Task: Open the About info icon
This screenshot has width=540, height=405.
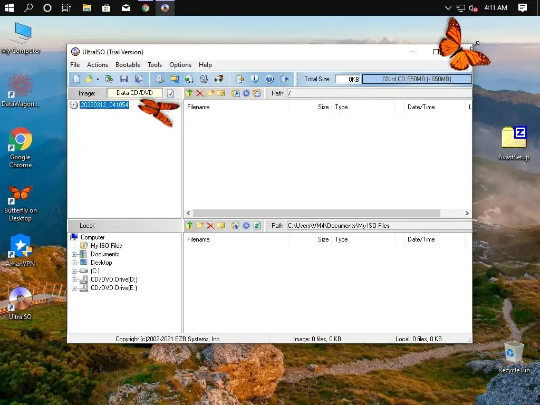Action: click(x=255, y=79)
